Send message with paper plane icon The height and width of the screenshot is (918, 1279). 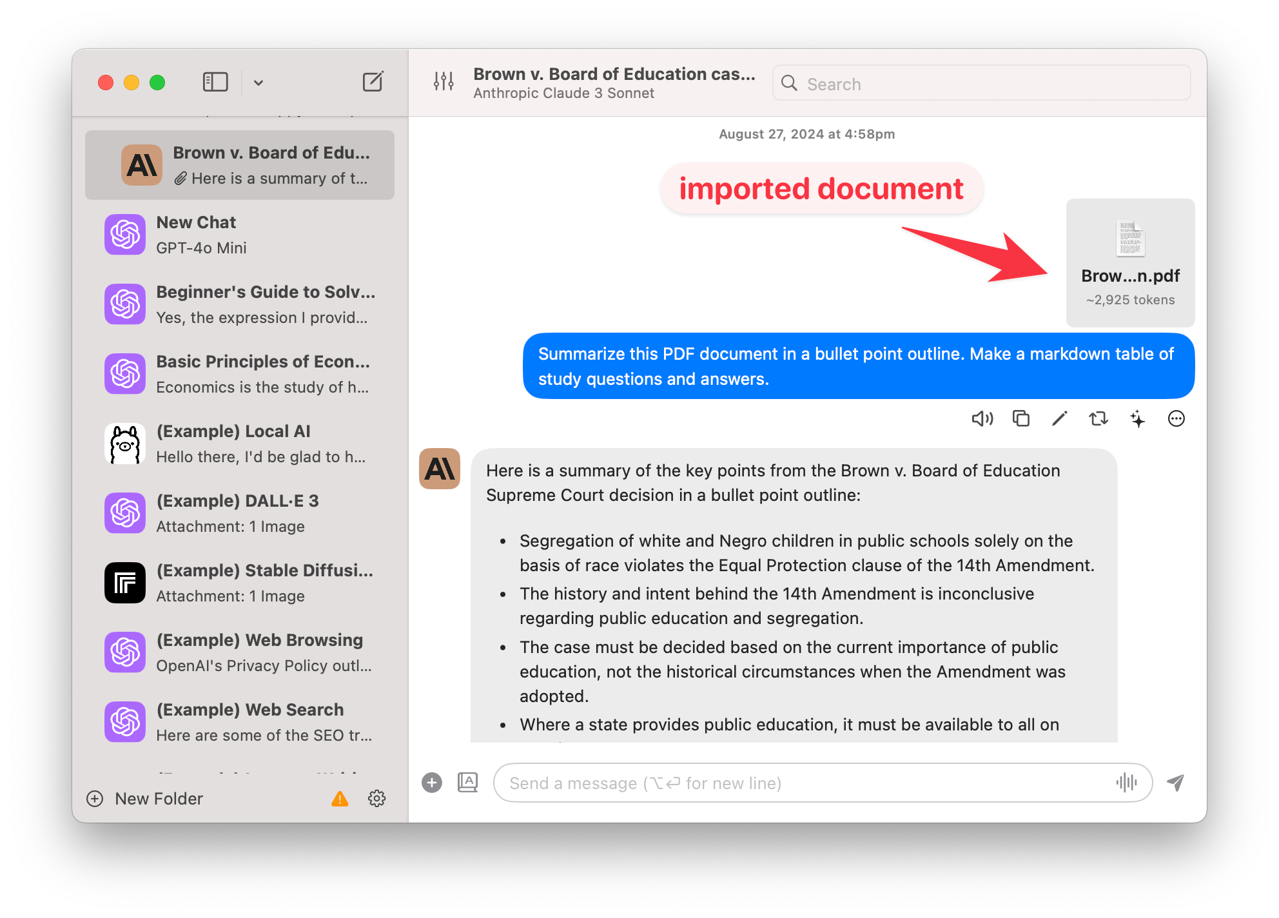tap(1176, 783)
